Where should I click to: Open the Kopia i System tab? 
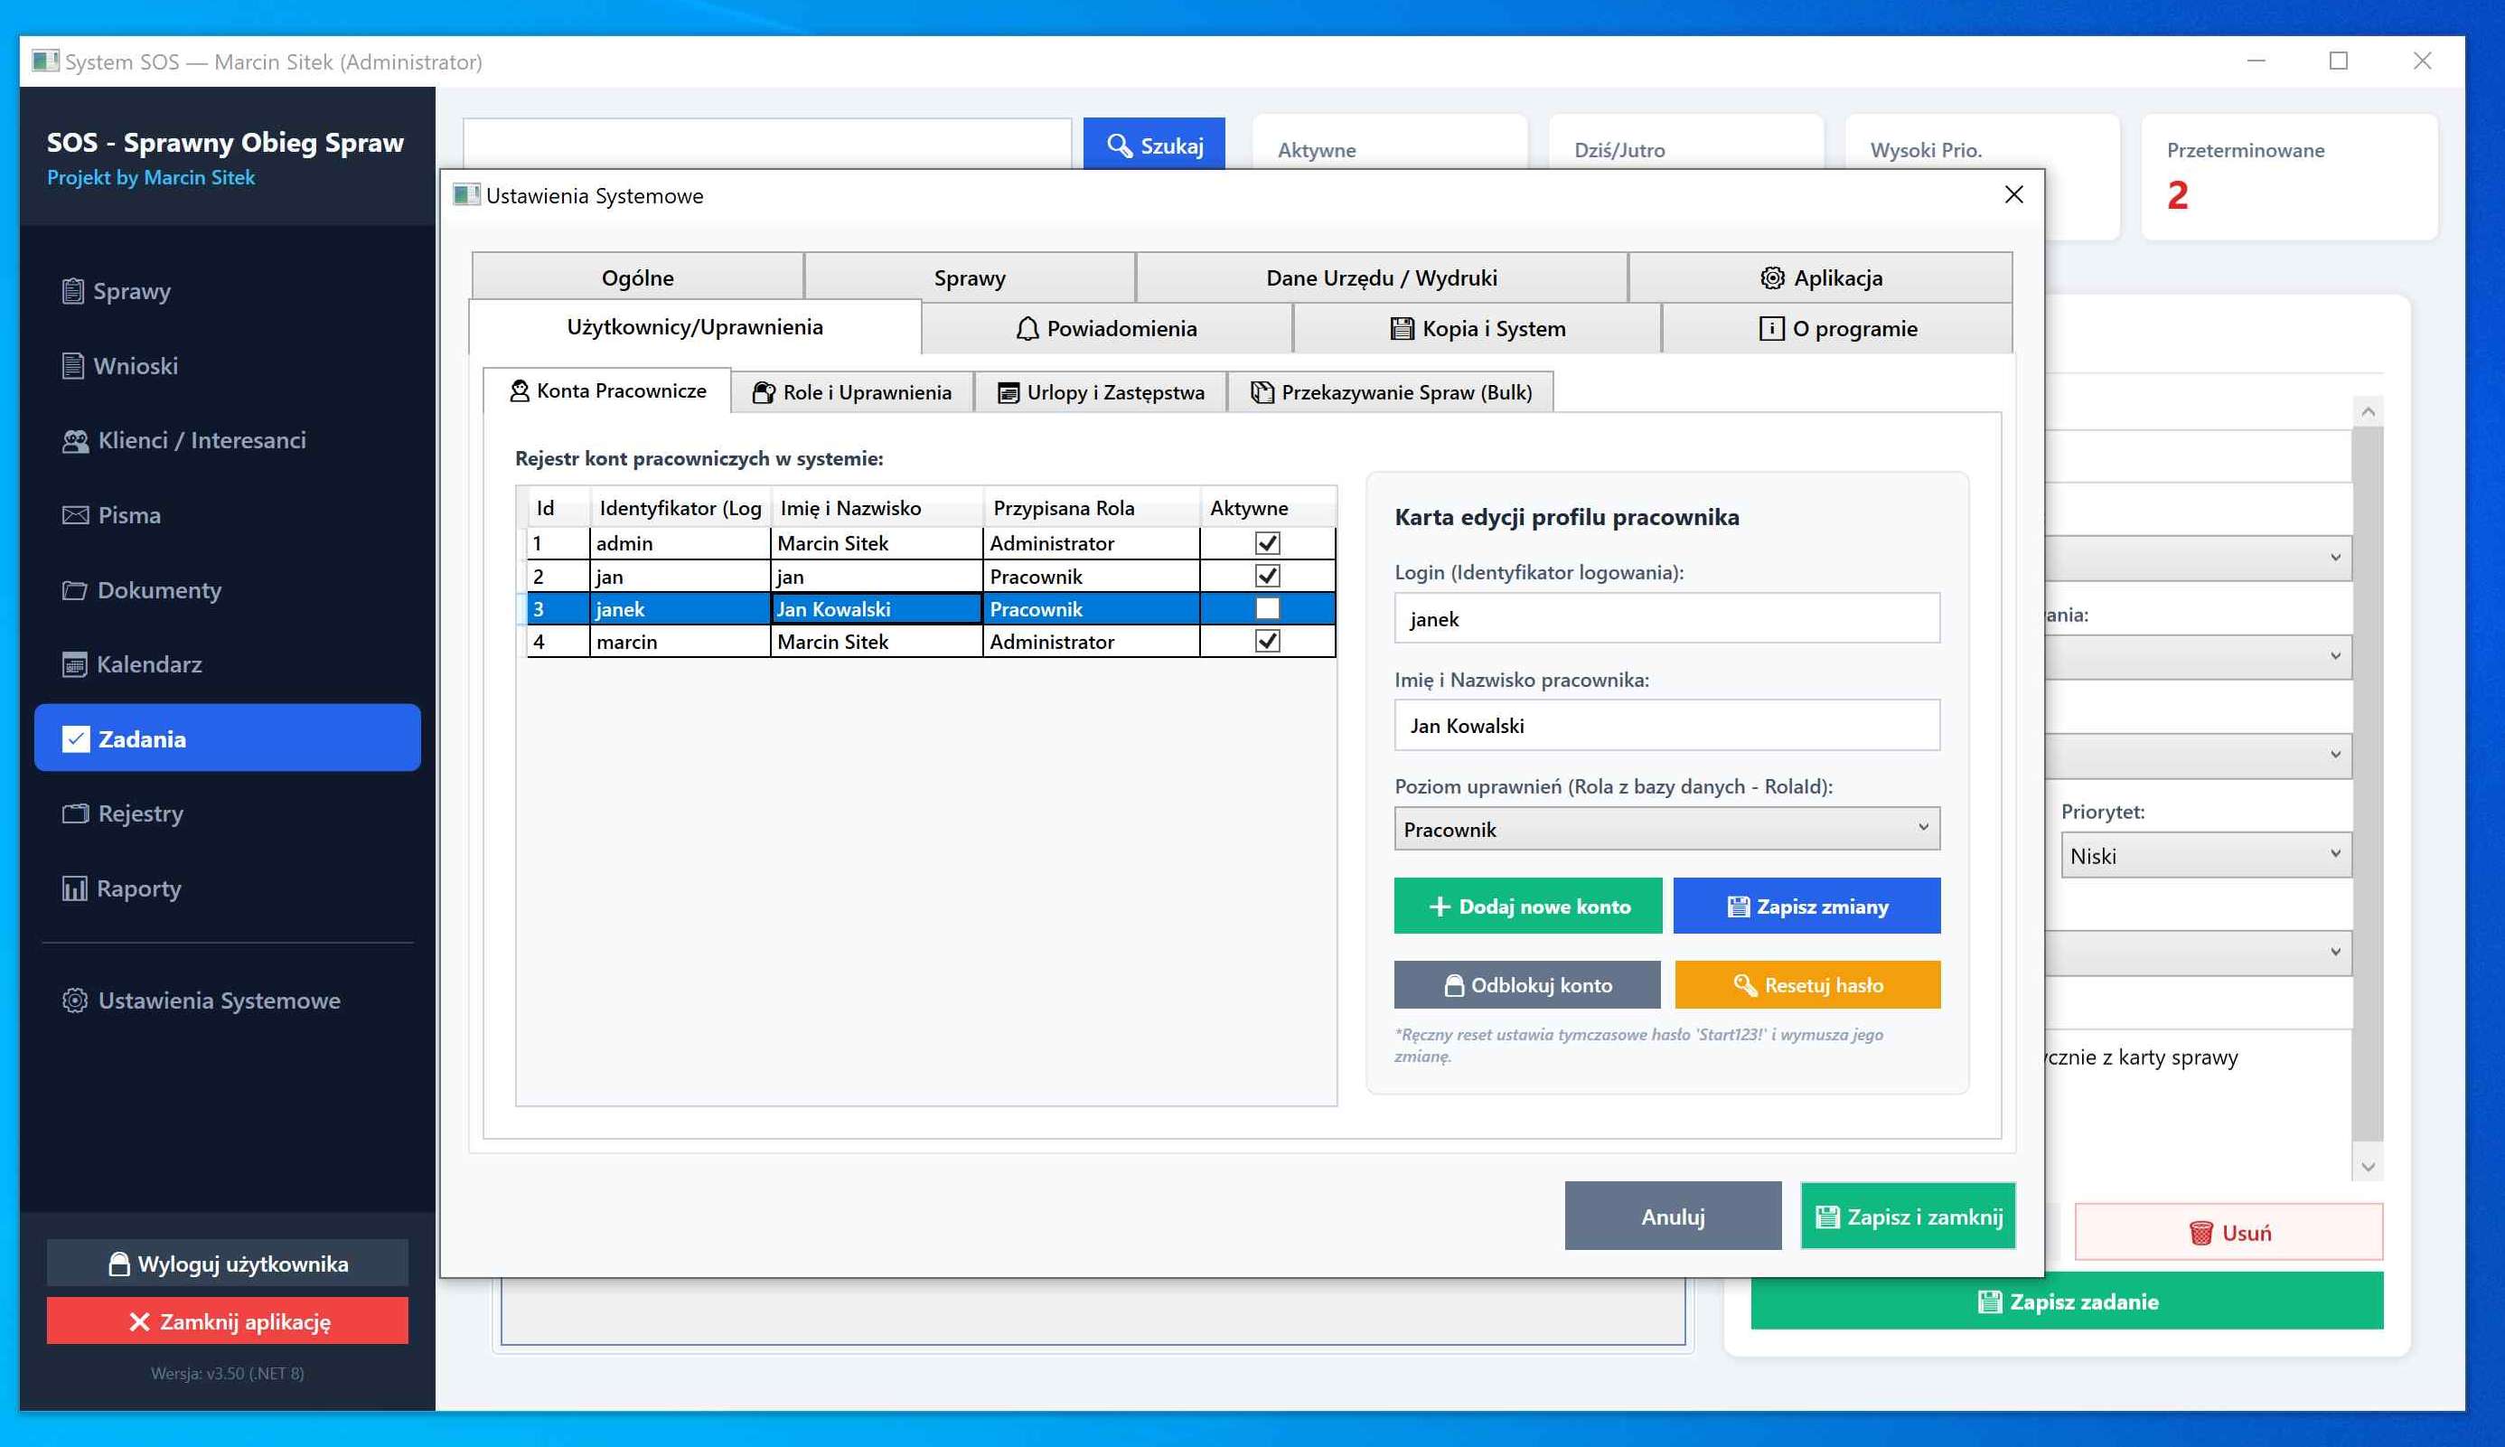click(1478, 328)
